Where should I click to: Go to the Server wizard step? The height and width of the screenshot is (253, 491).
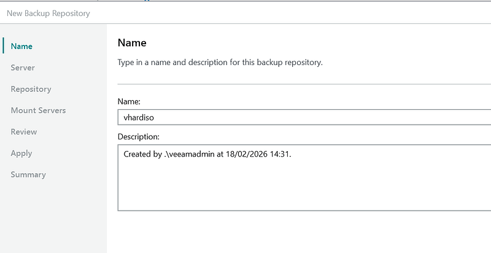click(23, 68)
